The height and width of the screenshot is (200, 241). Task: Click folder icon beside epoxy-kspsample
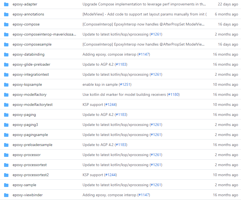pos(6,85)
